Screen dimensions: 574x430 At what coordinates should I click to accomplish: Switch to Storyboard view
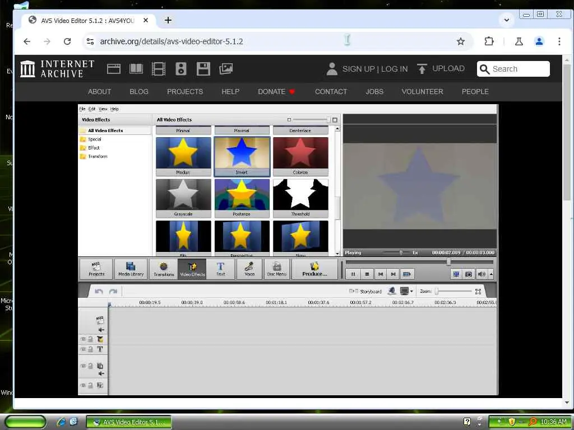[365, 291]
